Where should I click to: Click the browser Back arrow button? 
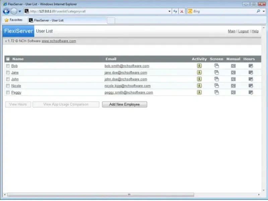pos(6,11)
